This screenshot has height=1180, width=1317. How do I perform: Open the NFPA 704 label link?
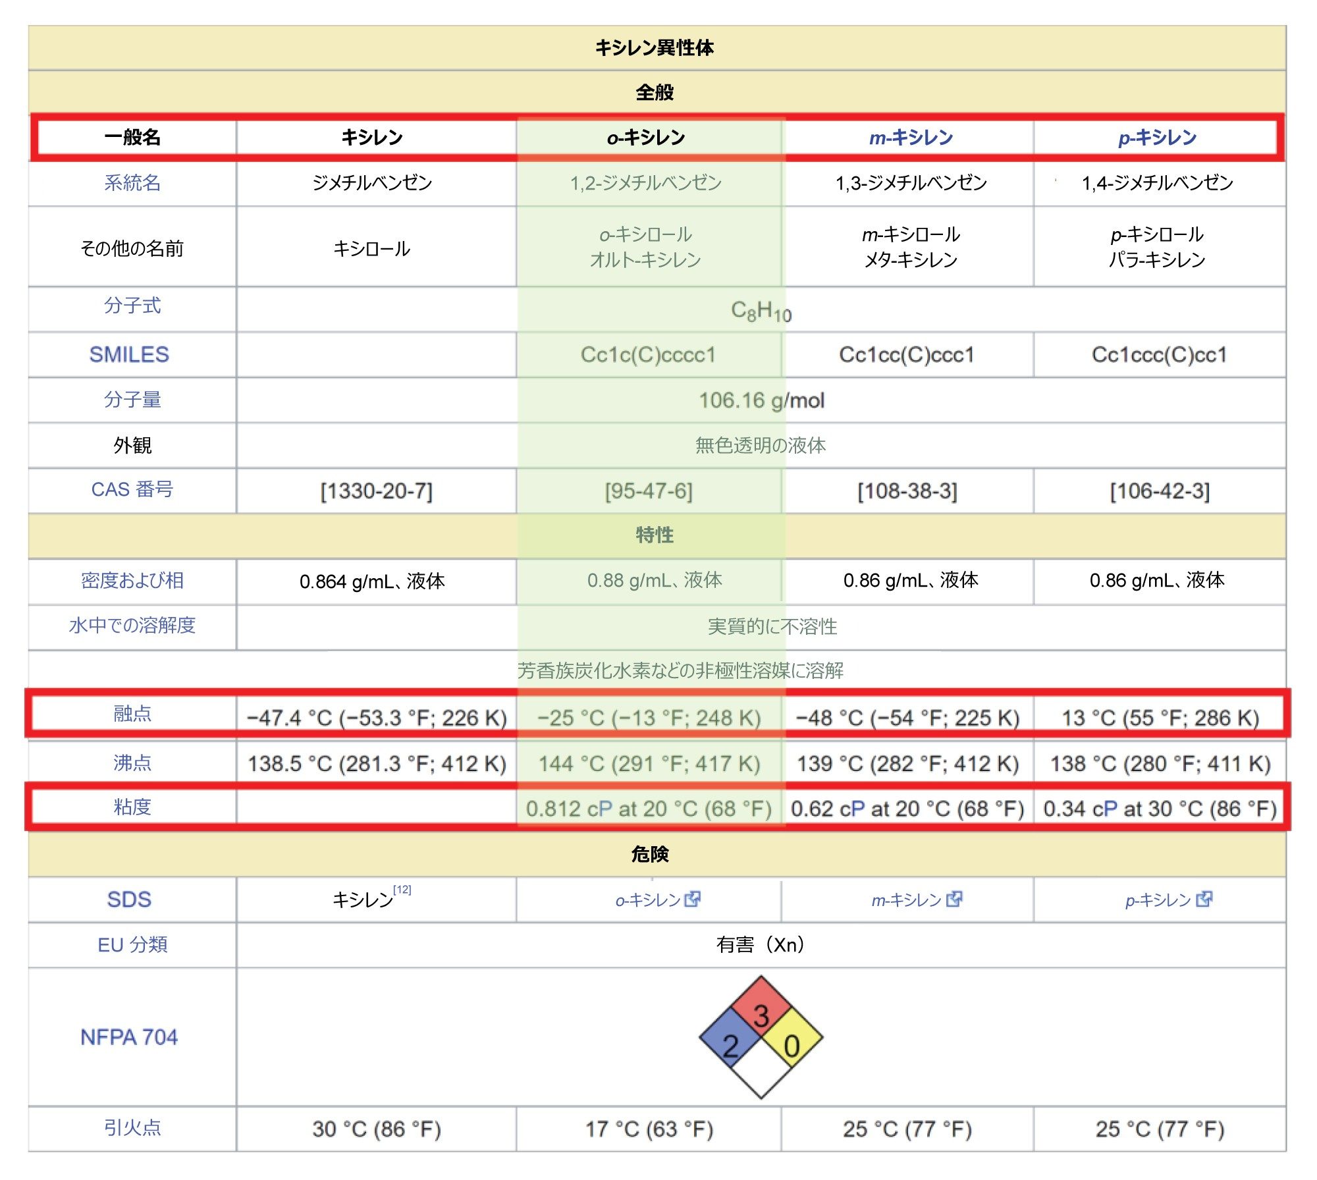[x=129, y=1037]
